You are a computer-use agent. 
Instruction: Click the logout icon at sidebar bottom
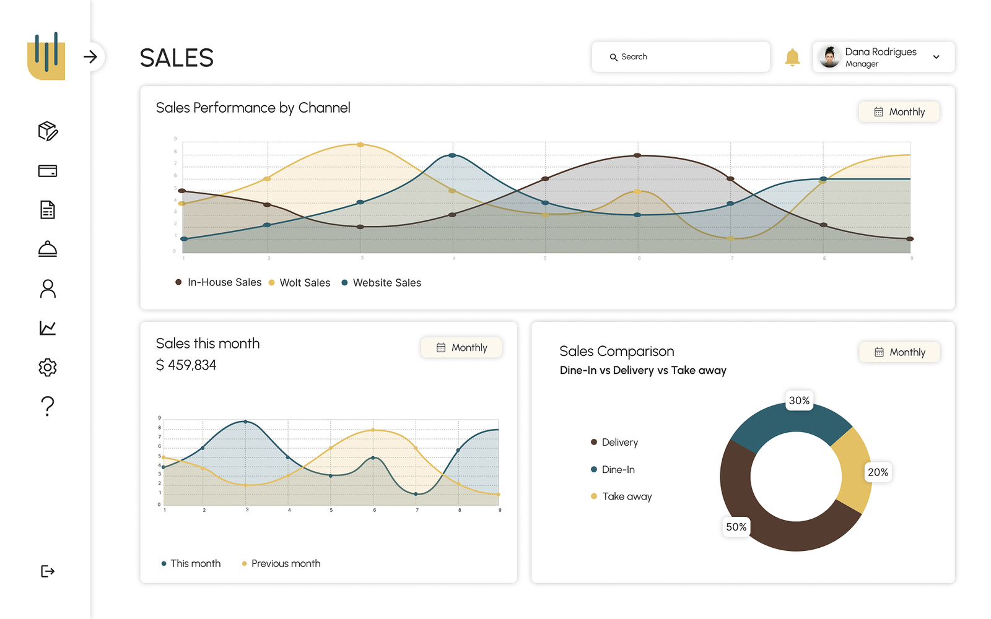pos(48,571)
